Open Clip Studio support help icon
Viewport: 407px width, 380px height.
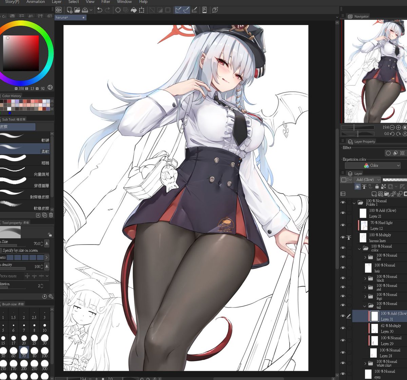(215, 10)
